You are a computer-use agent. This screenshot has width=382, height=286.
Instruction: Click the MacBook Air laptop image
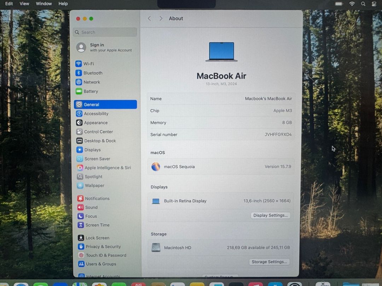point(221,52)
